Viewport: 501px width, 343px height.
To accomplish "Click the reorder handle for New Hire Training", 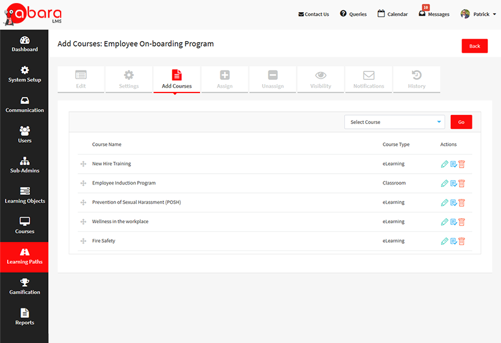I will [83, 164].
